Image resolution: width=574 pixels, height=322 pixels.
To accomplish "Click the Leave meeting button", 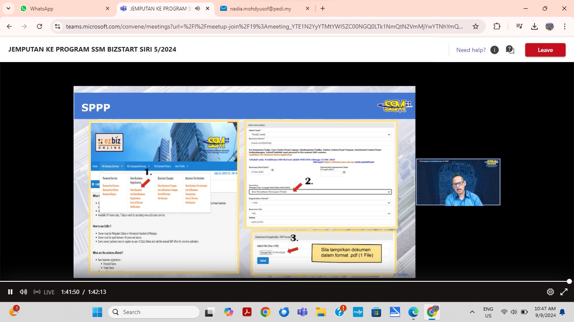I will 545,50.
